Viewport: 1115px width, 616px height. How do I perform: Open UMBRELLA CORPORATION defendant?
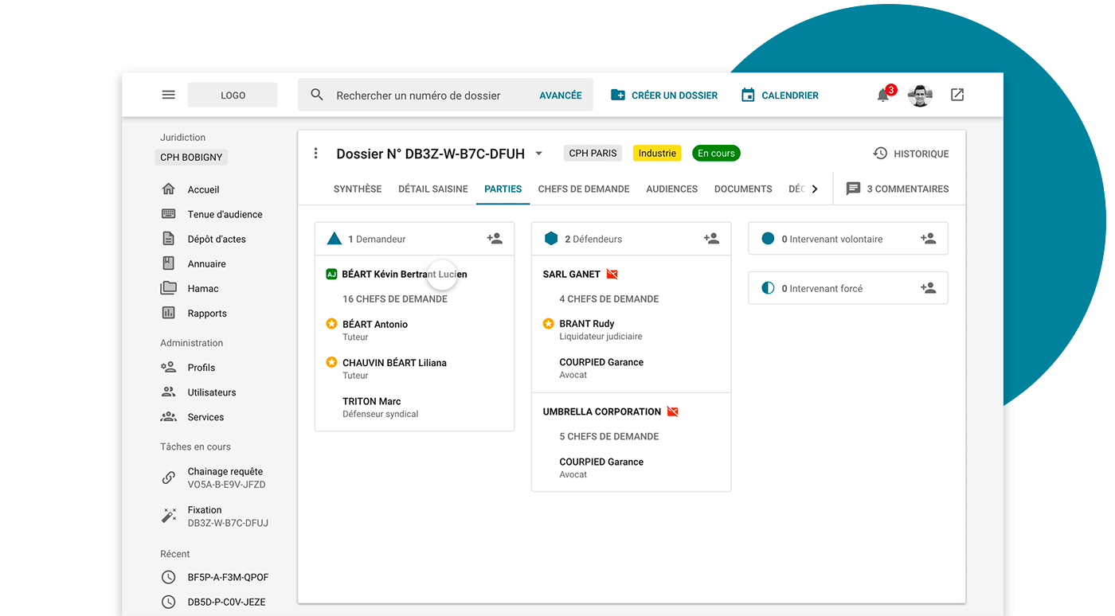(x=602, y=411)
